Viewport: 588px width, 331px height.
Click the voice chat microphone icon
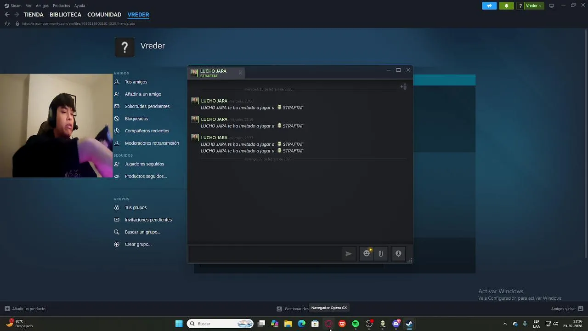(398, 254)
